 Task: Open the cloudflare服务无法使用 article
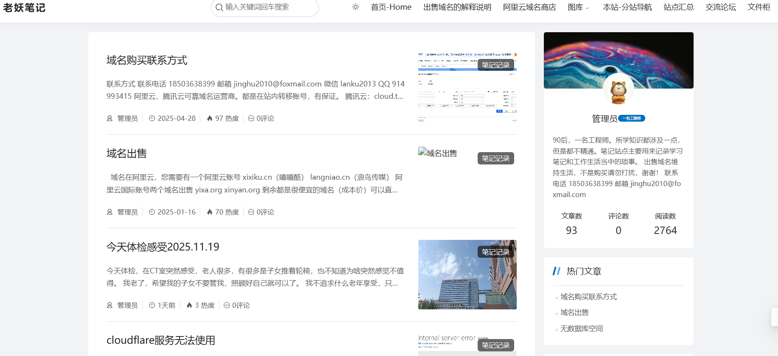[160, 340]
